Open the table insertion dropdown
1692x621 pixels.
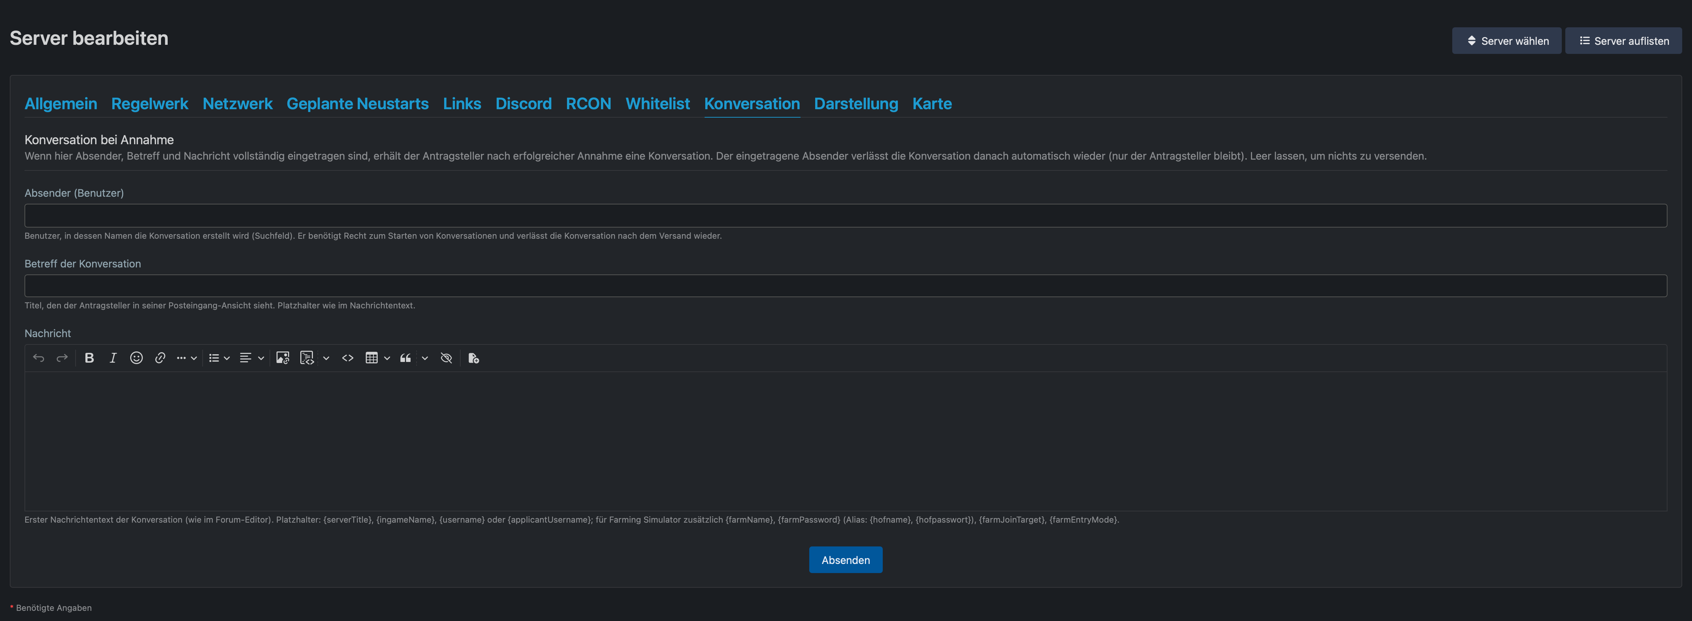tap(378, 358)
